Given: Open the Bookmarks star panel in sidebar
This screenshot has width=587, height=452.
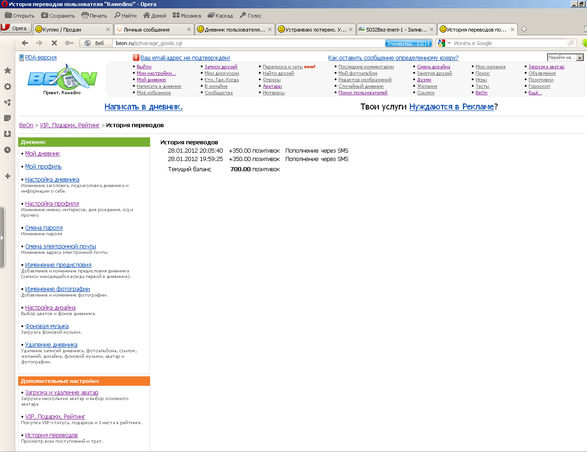Looking at the screenshot, I should pos(7,71).
